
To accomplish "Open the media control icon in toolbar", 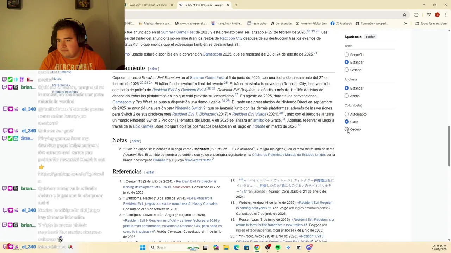I will pos(429,15).
